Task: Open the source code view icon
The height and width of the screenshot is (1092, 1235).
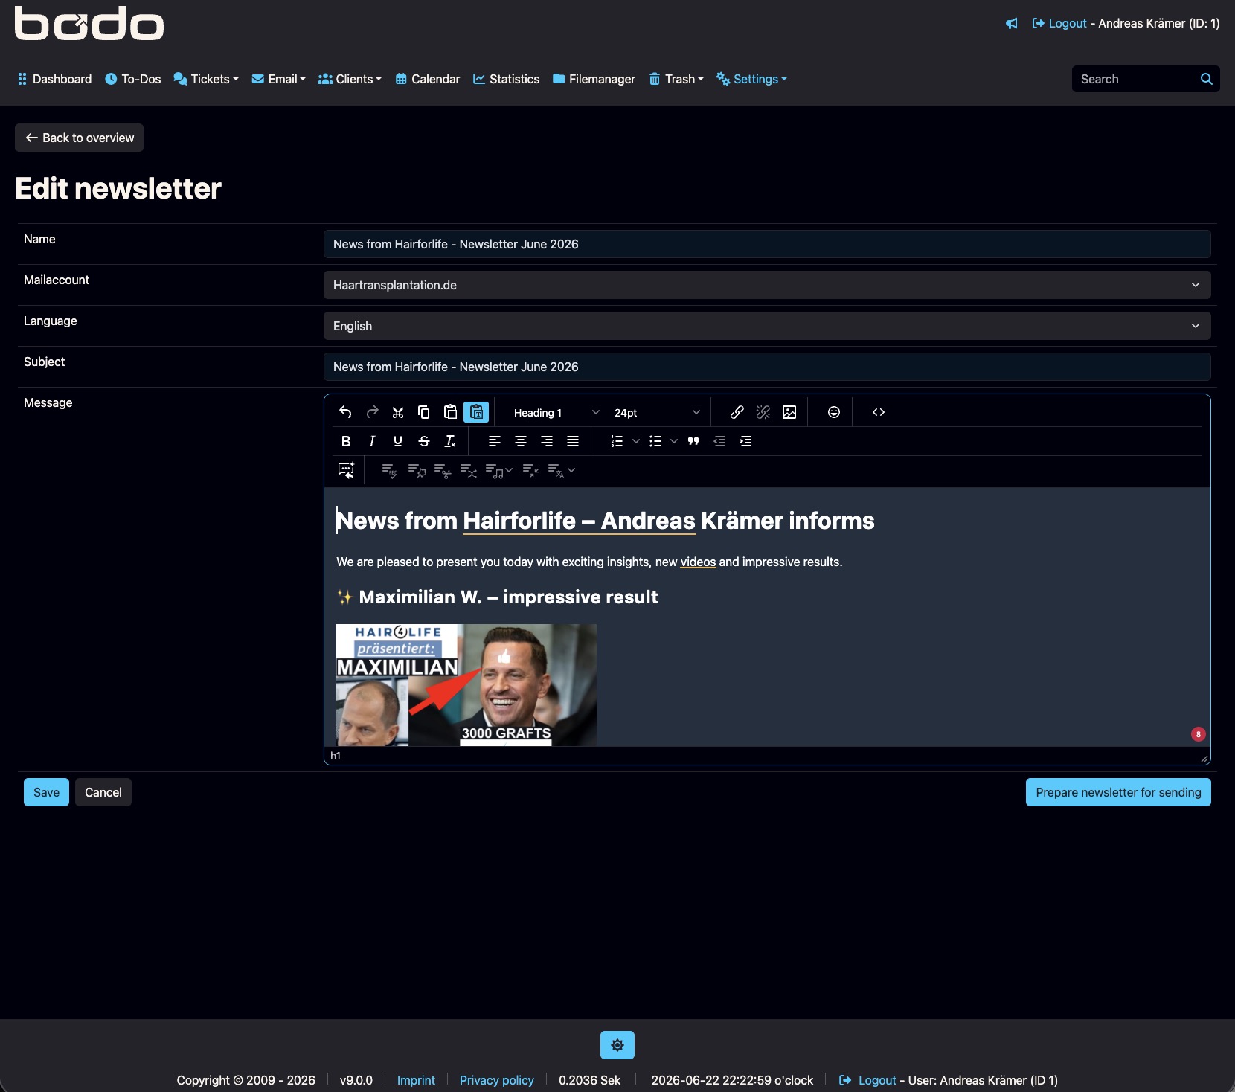Action: [879, 412]
